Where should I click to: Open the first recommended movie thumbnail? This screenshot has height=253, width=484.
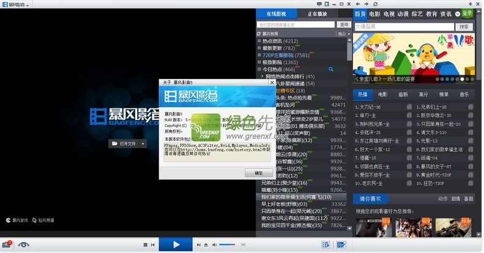373,227
